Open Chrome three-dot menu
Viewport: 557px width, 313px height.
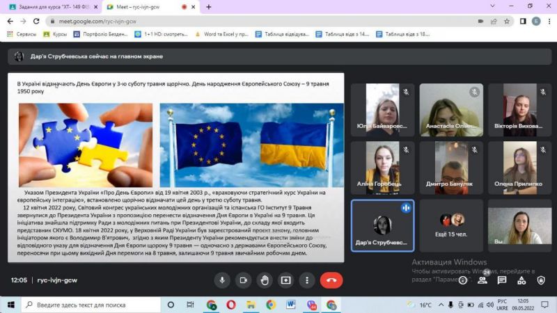click(x=549, y=22)
